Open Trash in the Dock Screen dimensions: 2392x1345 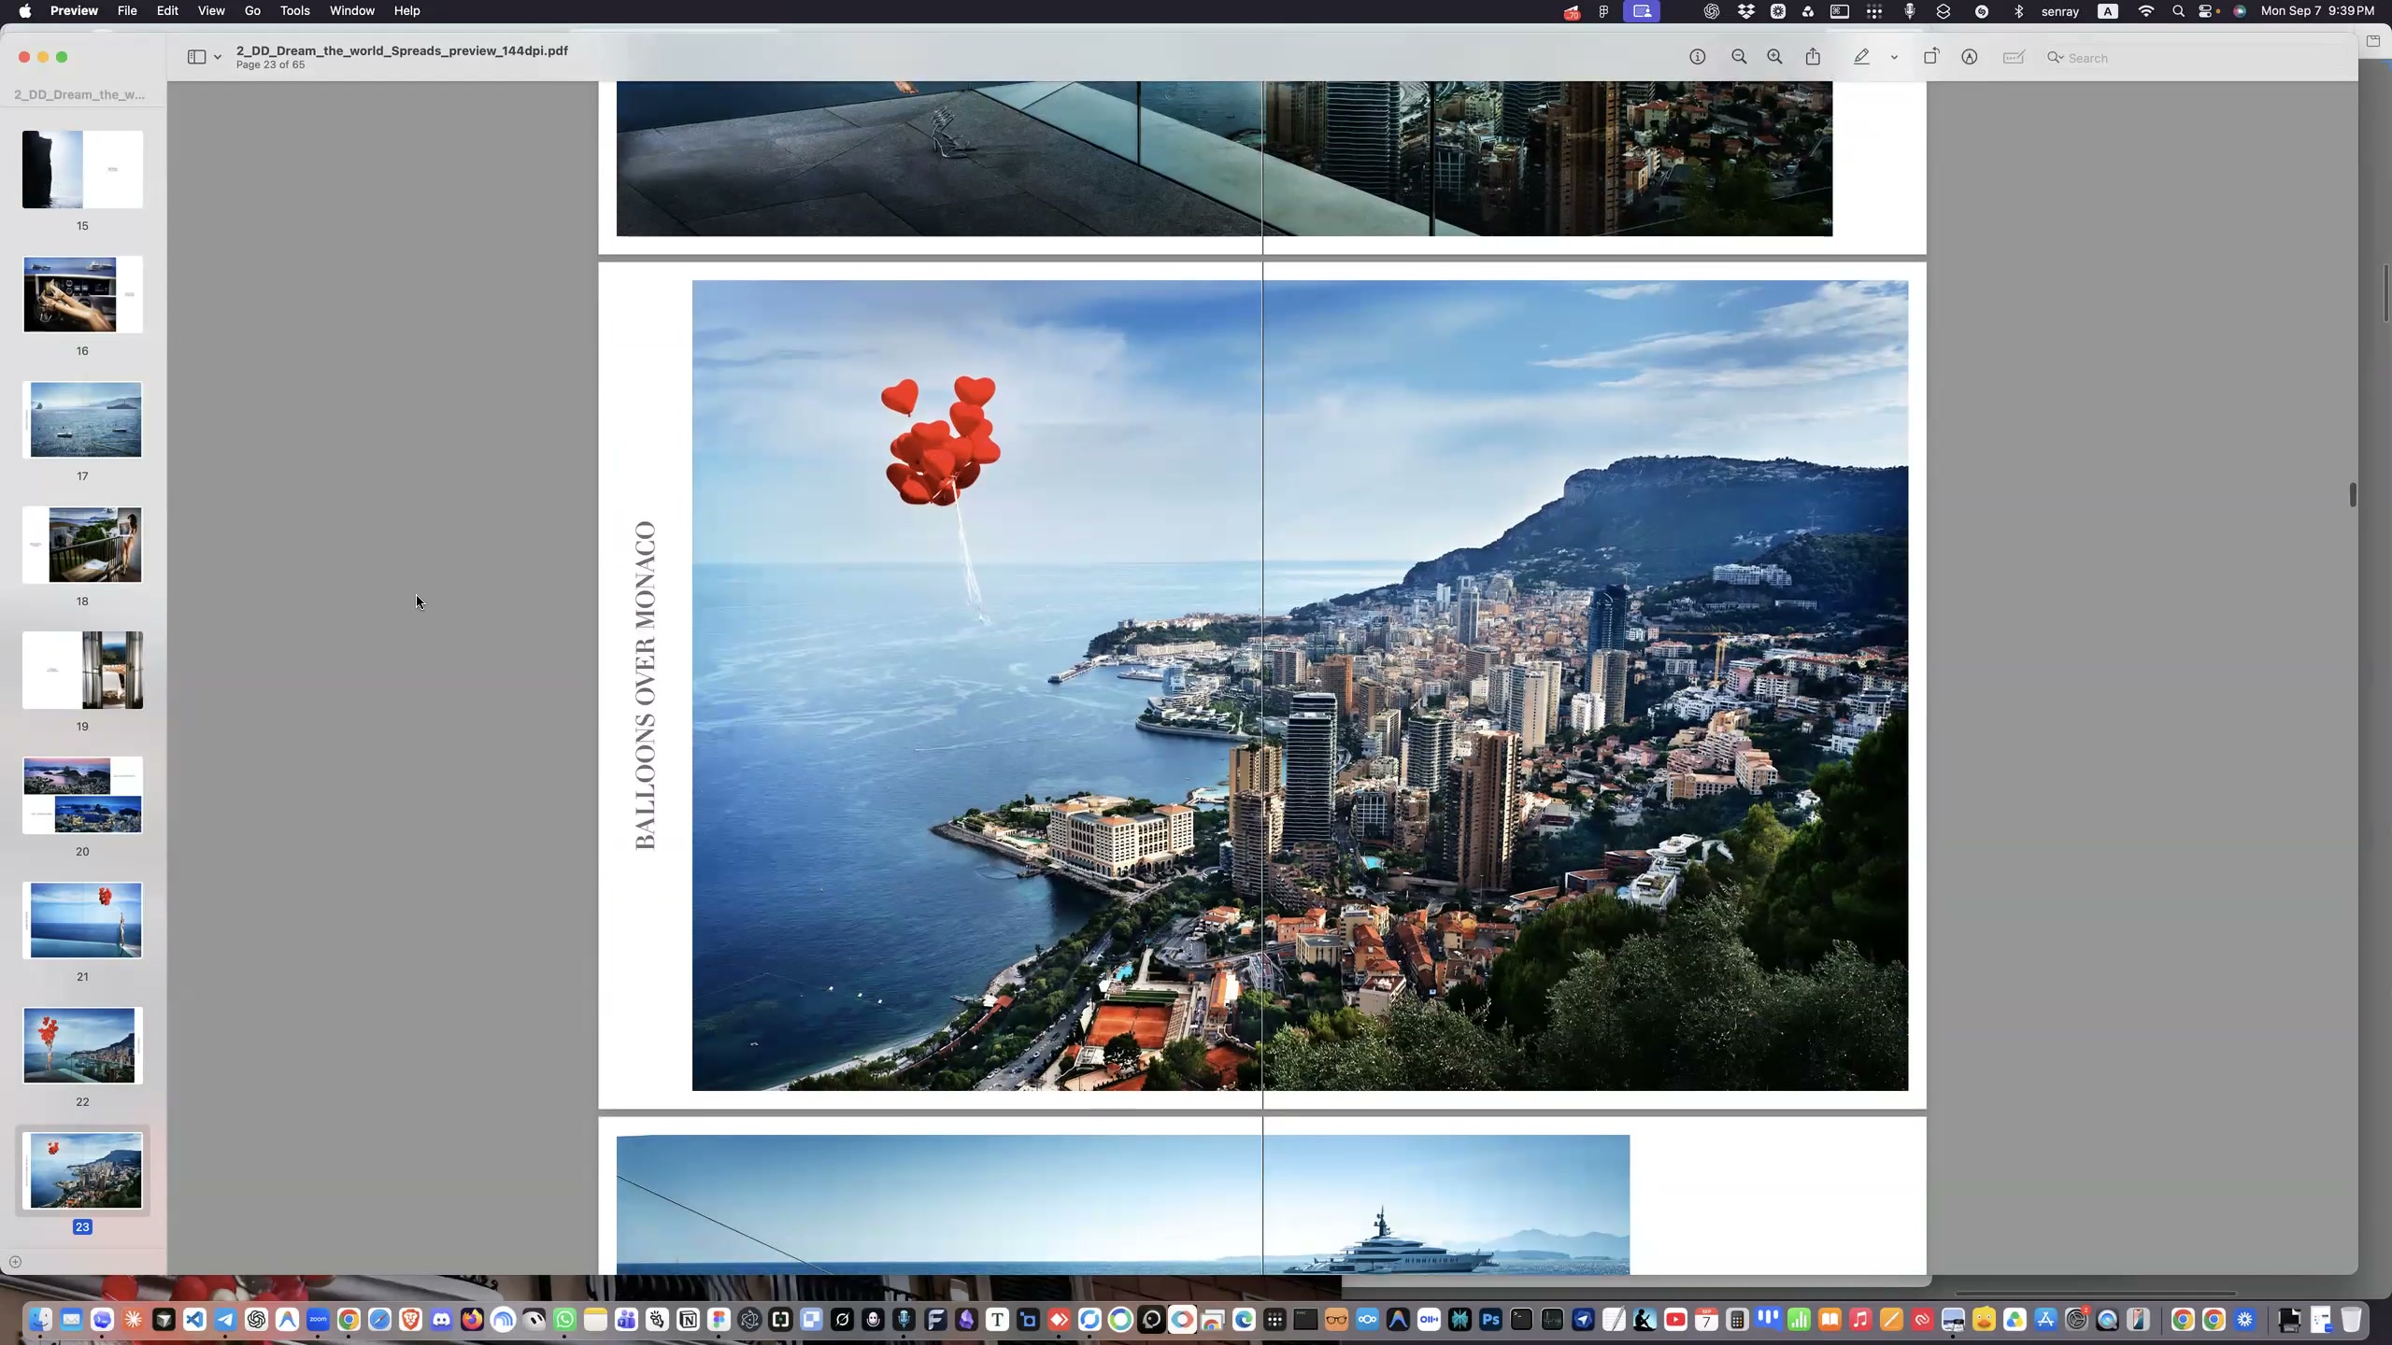tap(2351, 1320)
